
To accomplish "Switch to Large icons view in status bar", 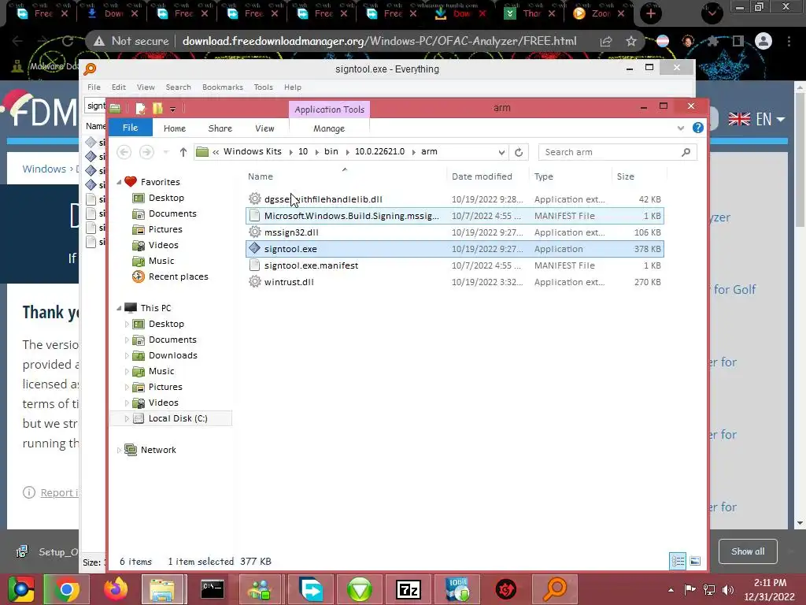I will pyautogui.click(x=695, y=561).
